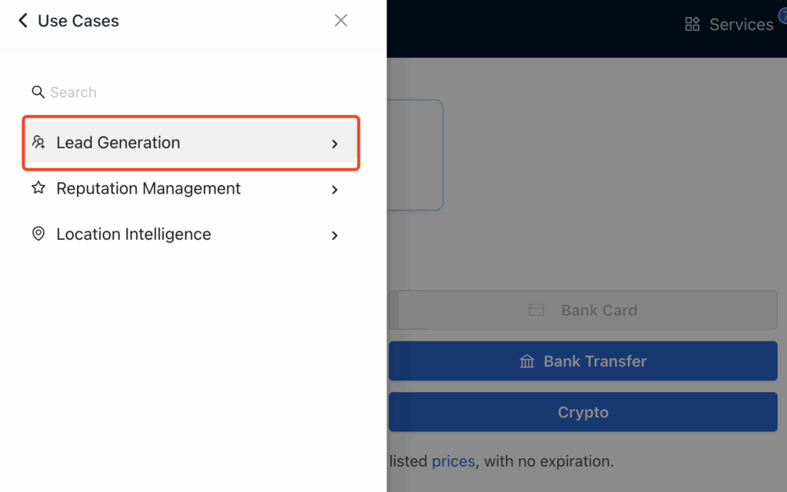
Task: Click the back arrow beside Use Cases
Action: pyautogui.click(x=23, y=21)
